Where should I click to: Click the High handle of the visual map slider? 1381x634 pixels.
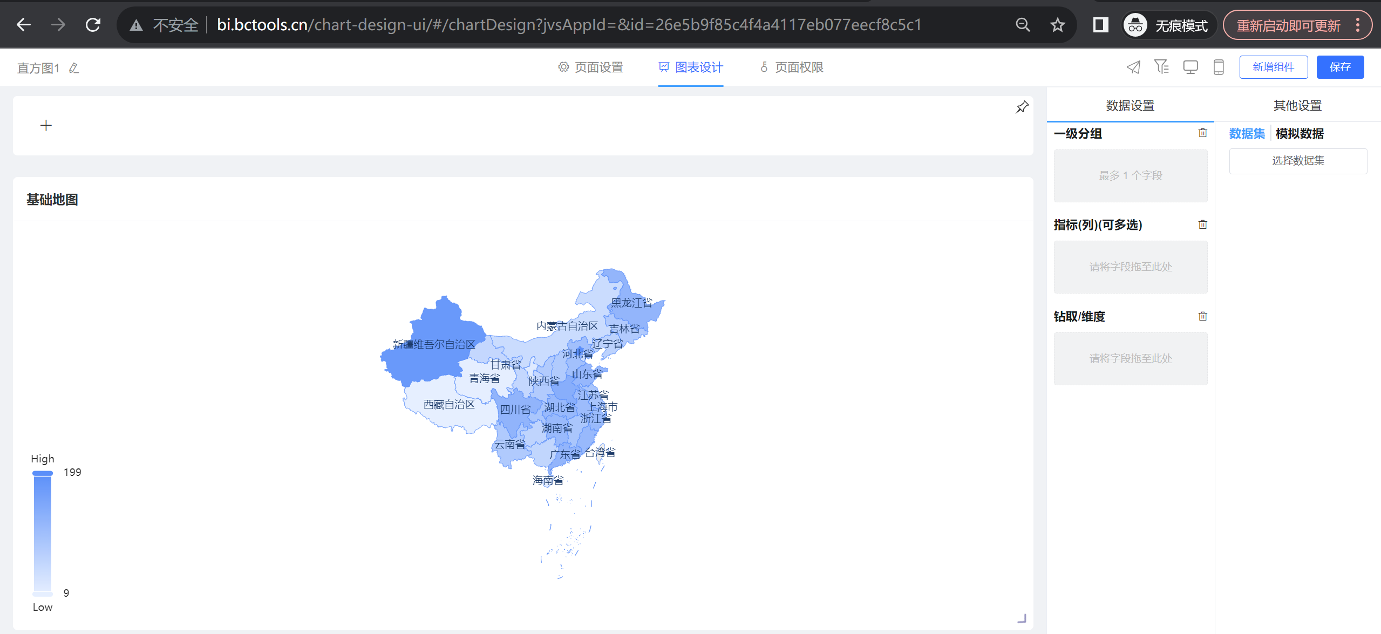click(43, 473)
